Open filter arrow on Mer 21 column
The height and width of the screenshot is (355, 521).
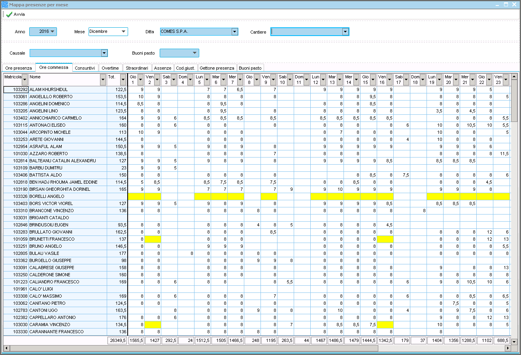pos(472,80)
